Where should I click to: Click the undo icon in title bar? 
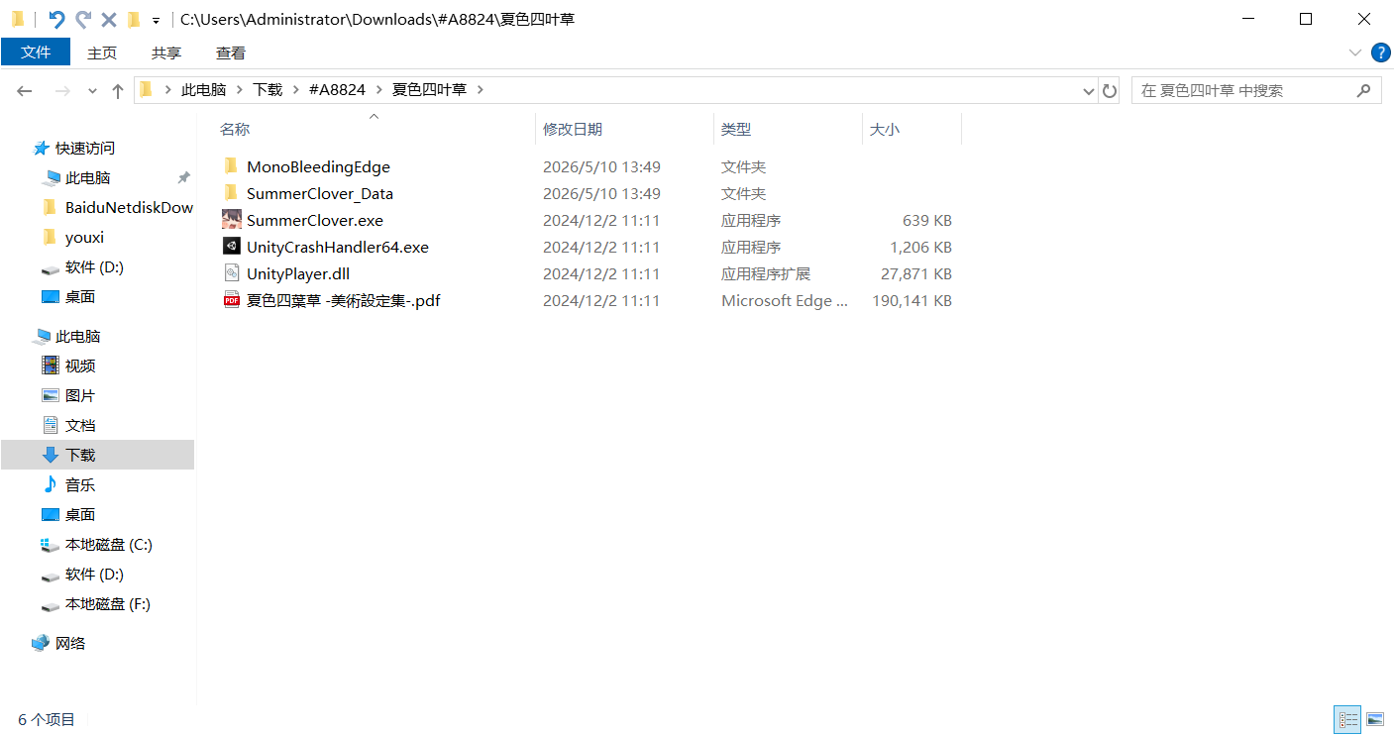(57, 19)
